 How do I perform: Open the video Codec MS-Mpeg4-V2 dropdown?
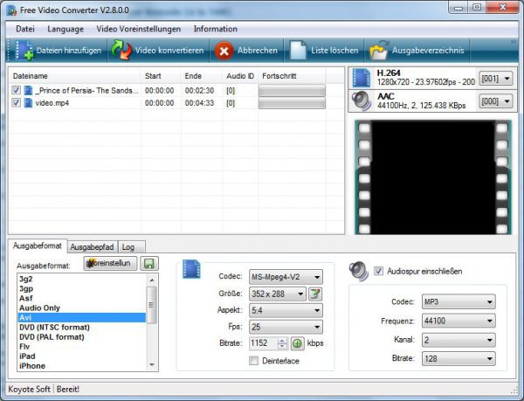pyautogui.click(x=286, y=277)
